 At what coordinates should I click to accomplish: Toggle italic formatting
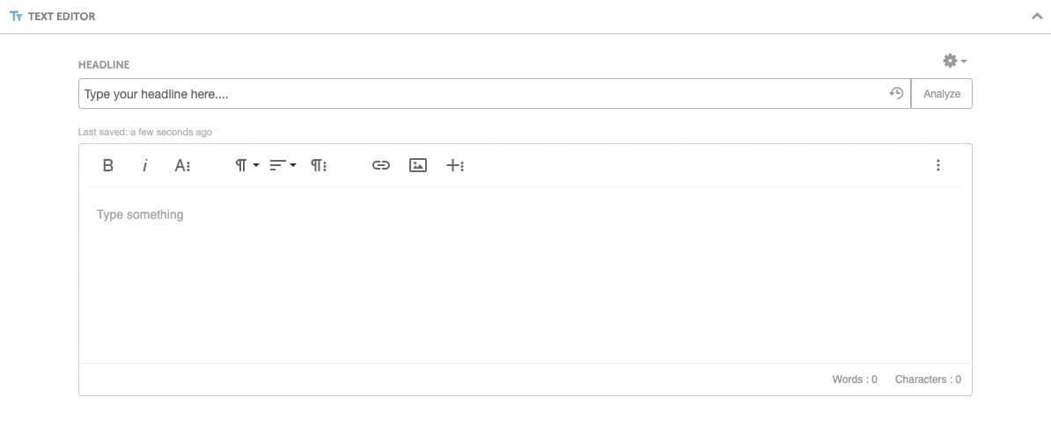tap(144, 165)
